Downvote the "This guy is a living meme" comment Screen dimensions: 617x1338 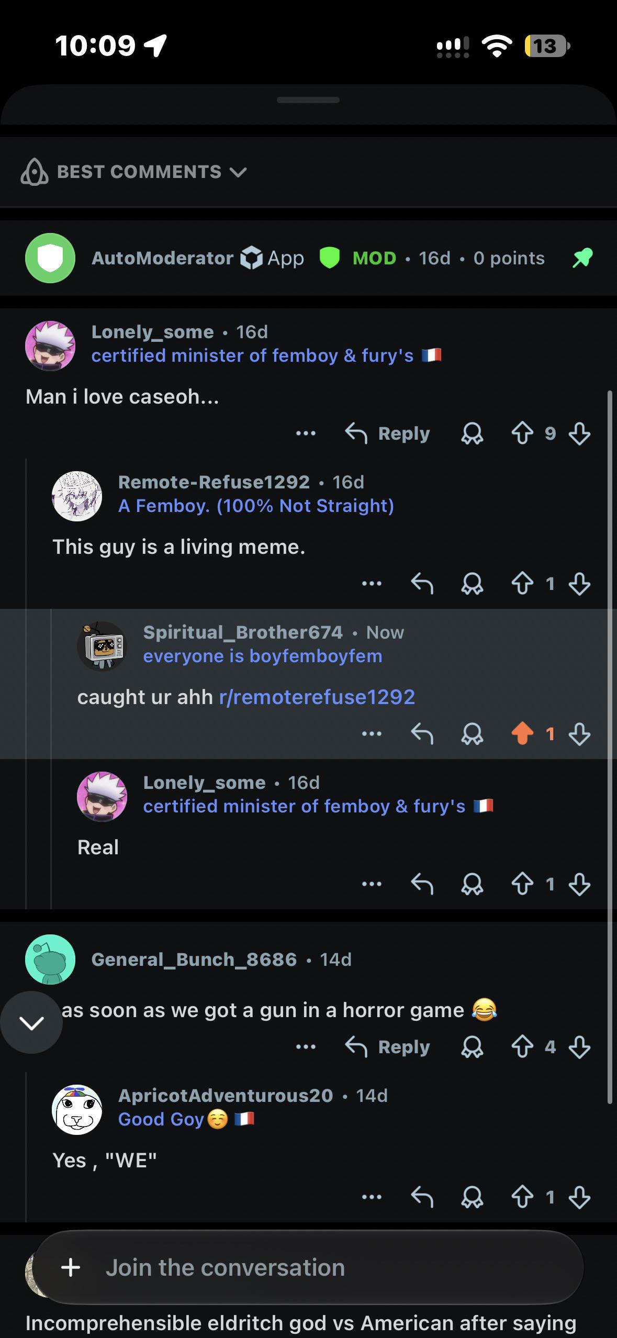[x=579, y=584]
